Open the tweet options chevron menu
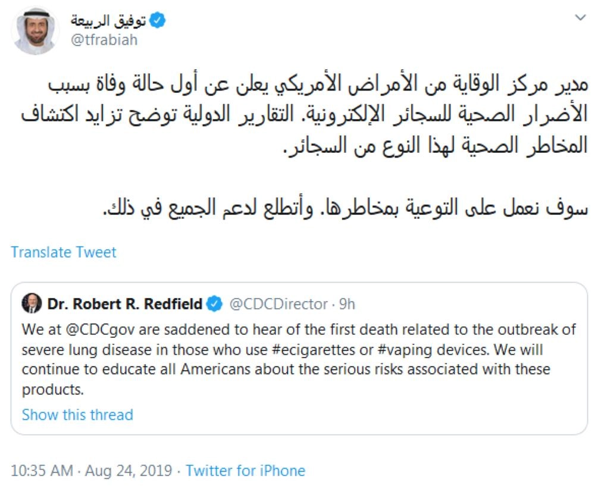Screen dimensions: 595x495 click(580, 18)
